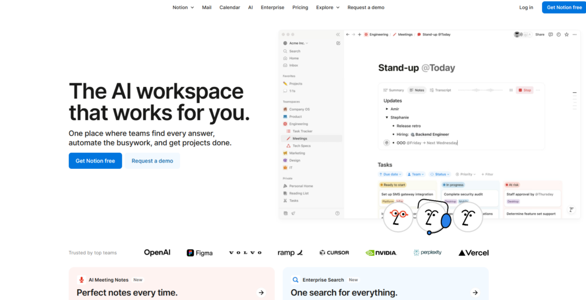Click the pause recording icon
Image resolution: width=586 pixels, height=300 pixels.
[x=510, y=90]
